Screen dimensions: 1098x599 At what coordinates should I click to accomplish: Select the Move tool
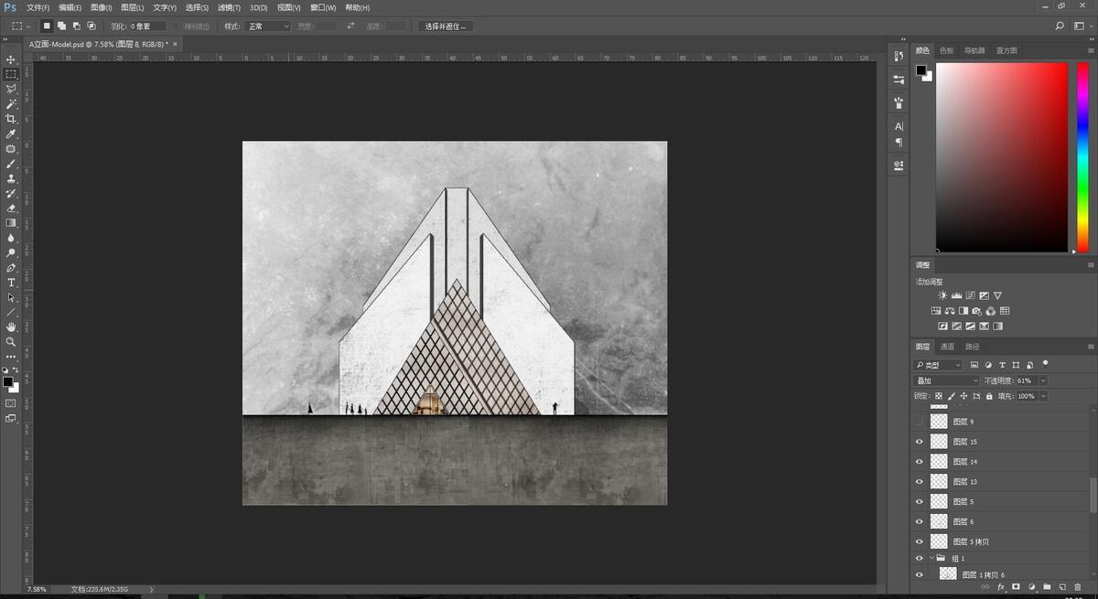[11, 59]
